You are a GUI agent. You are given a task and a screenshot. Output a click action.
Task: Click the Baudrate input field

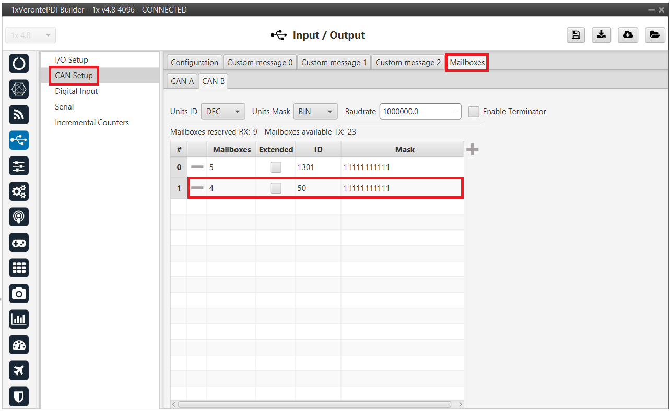416,112
